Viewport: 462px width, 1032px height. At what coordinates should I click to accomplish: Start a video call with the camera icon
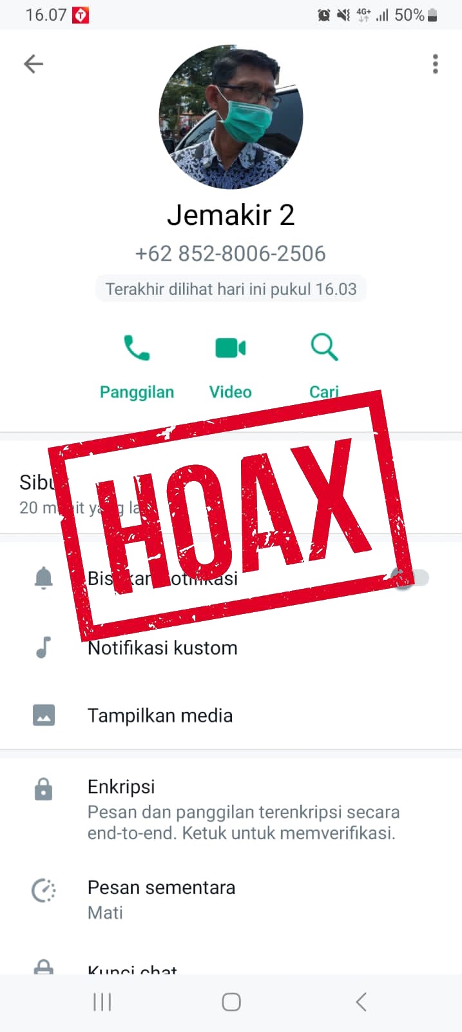click(x=231, y=348)
